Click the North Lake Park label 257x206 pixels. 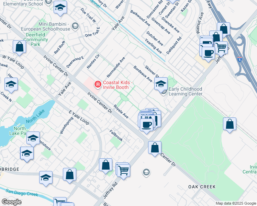[18, 131]
